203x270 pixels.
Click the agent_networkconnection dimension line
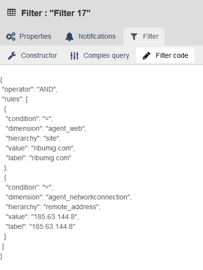click(x=69, y=197)
